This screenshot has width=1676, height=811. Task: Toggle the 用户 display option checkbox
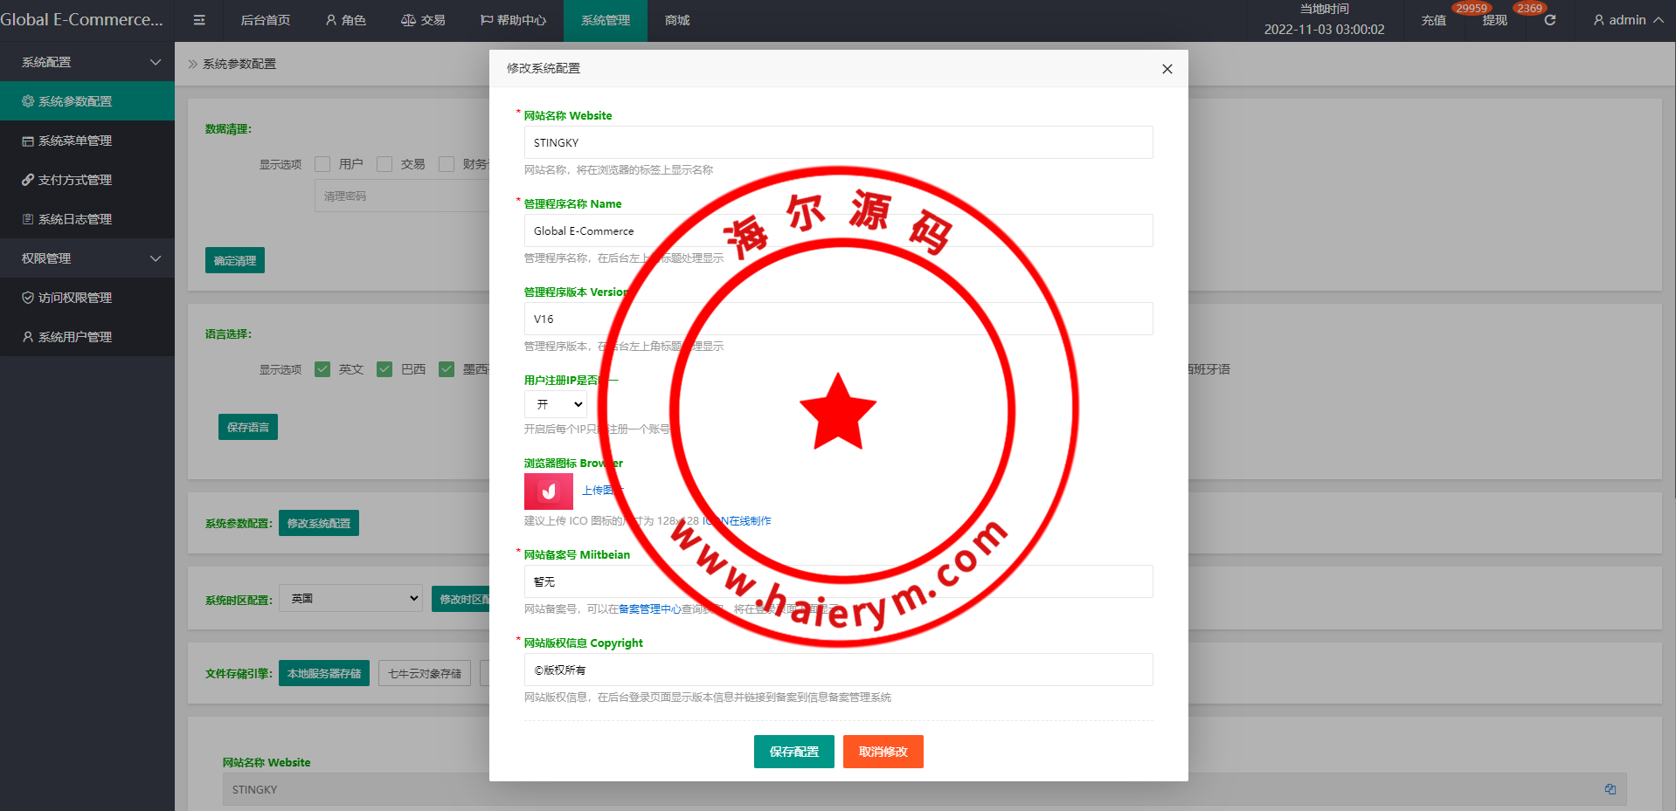[322, 164]
